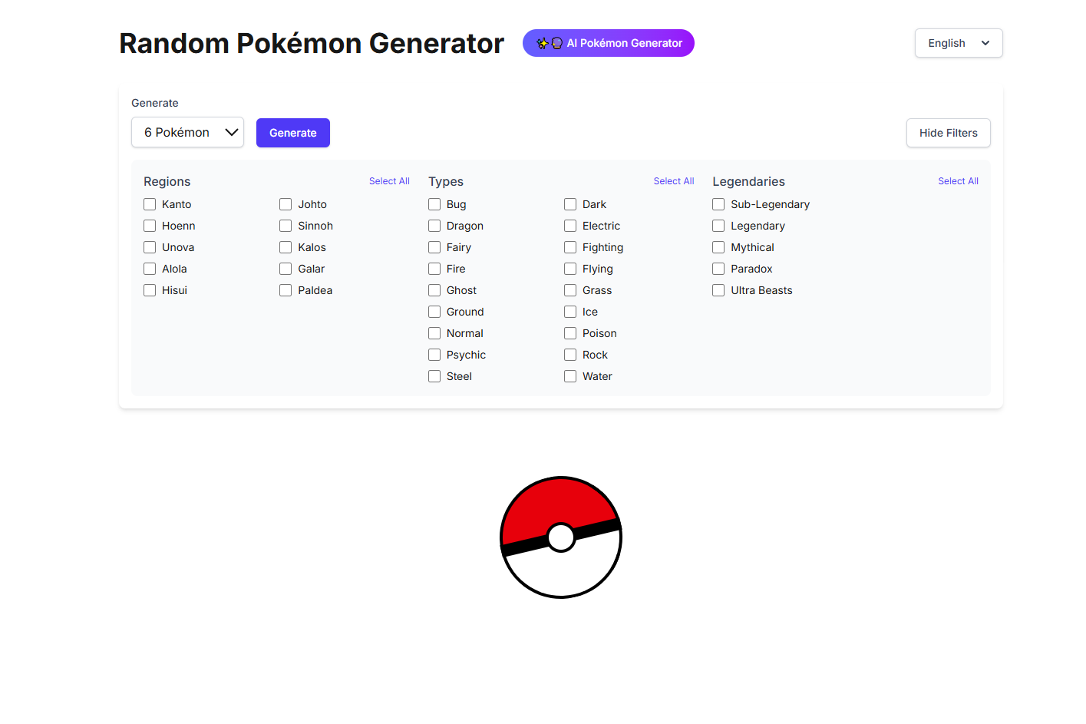The image size is (1086, 724).
Task: Enable the Poison type filter
Action: 570,333
